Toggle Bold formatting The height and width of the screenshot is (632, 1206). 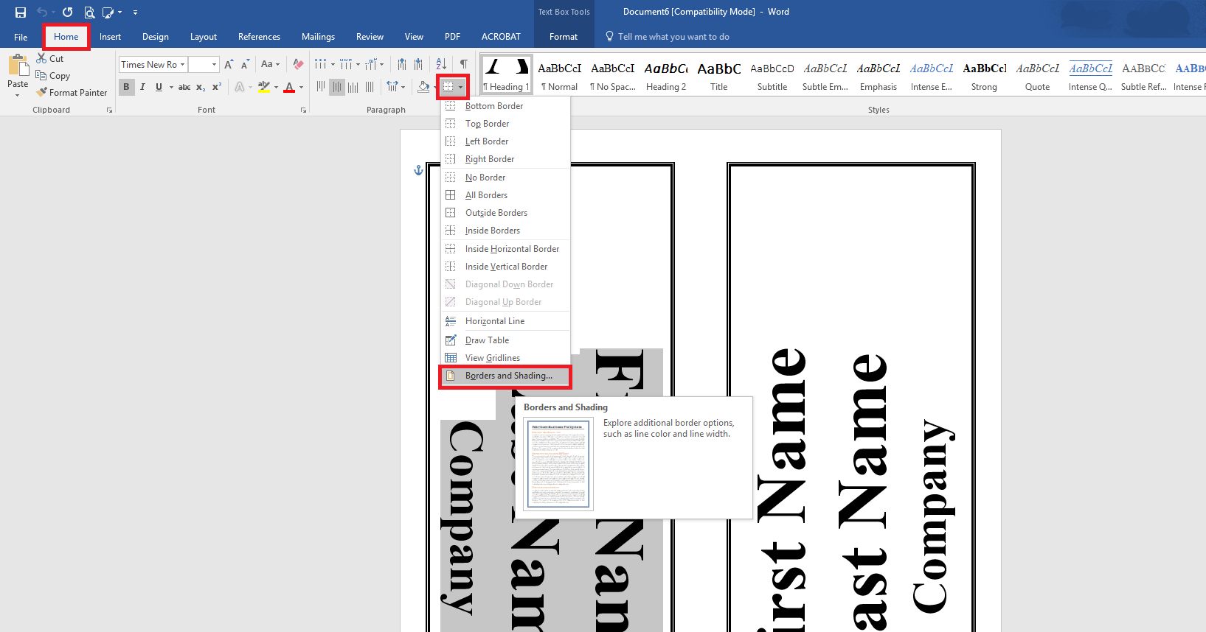click(x=126, y=87)
